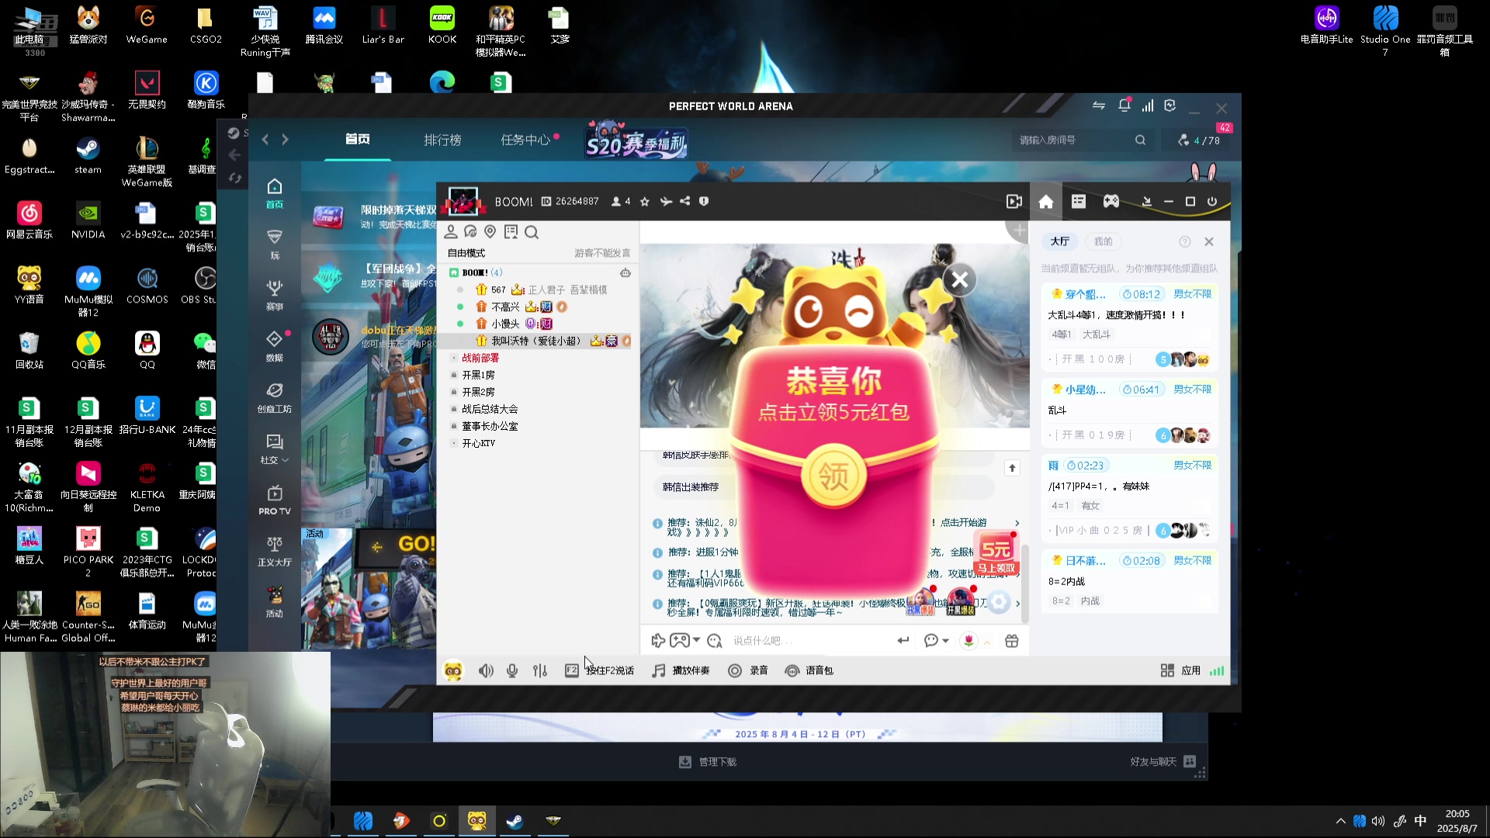
Task: Expand flower gift up-arrow
Action: click(x=987, y=642)
